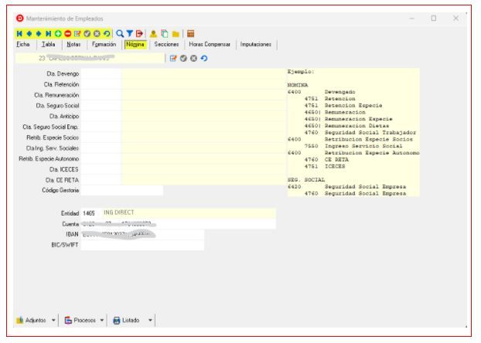Open the brown calculator icon
This screenshot has height=343, width=481.
tap(190, 34)
